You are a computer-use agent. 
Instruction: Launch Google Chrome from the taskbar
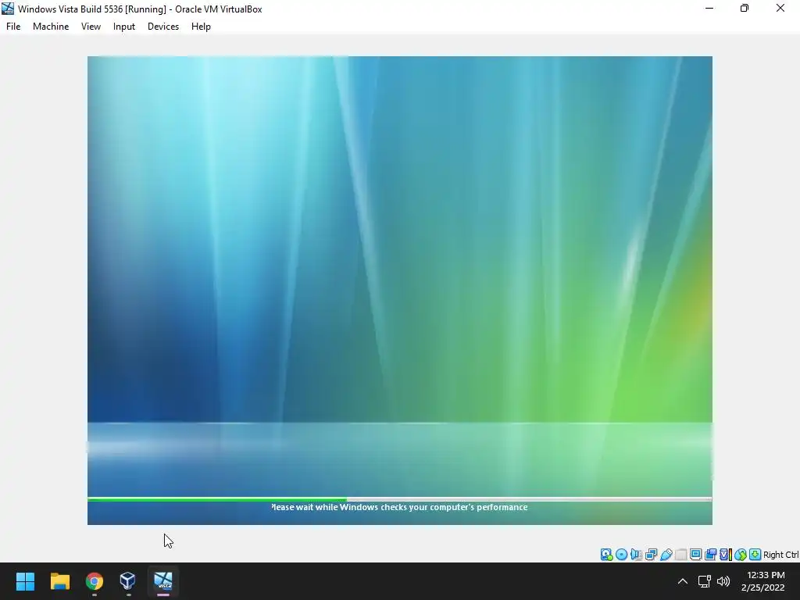(x=95, y=581)
